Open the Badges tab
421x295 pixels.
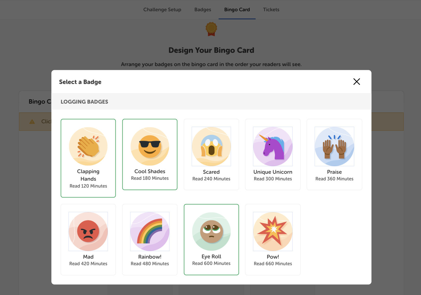click(x=202, y=10)
